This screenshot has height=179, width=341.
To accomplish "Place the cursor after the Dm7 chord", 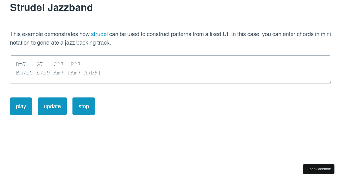I will (x=26, y=64).
